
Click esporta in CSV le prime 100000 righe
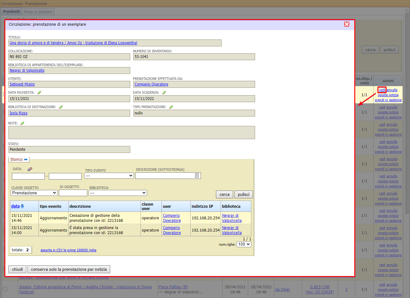[69, 250]
